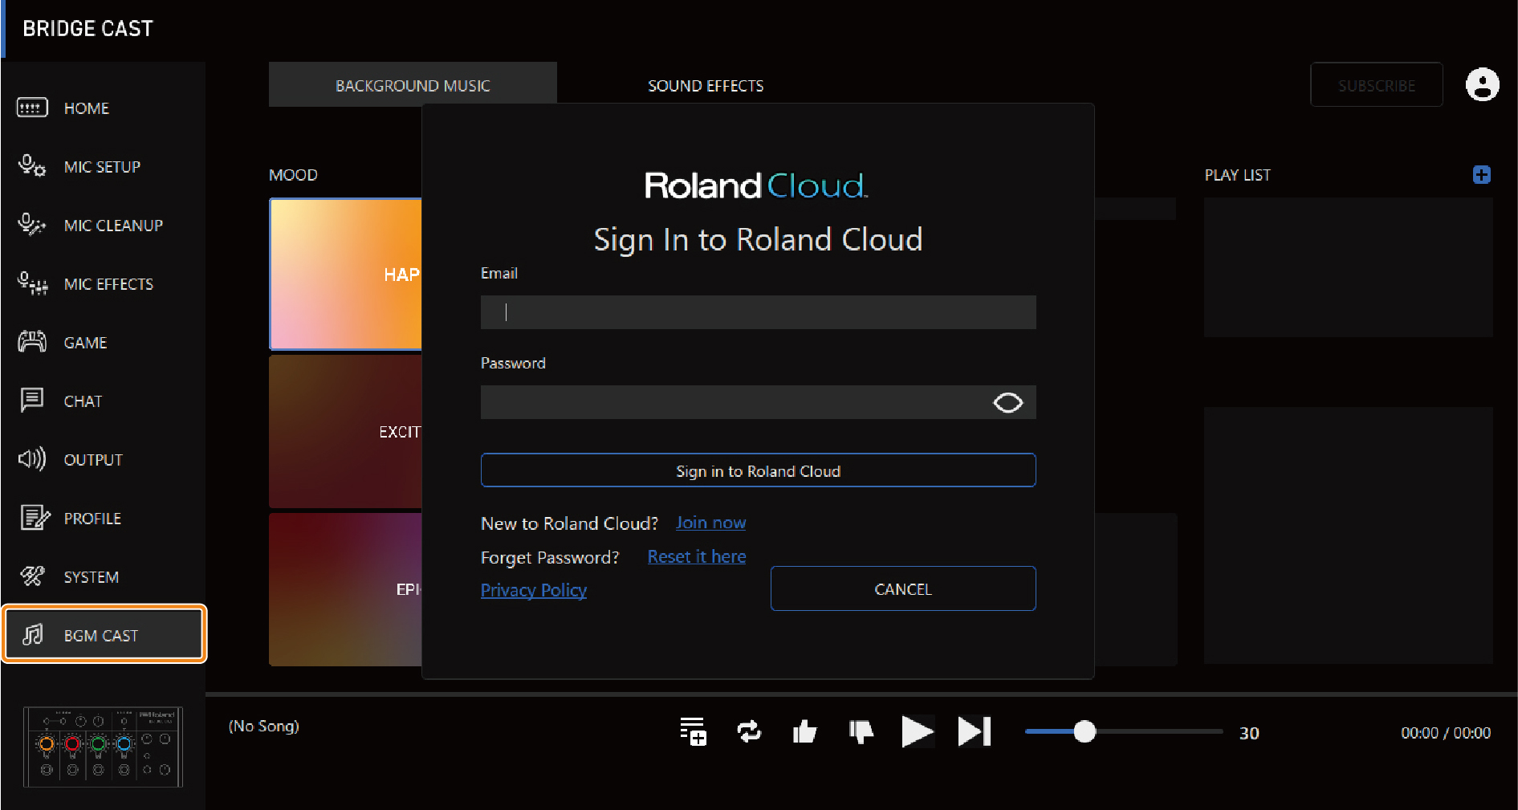Click the BGM CAST music note icon
Viewport: 1518px width, 810px height.
coord(33,635)
